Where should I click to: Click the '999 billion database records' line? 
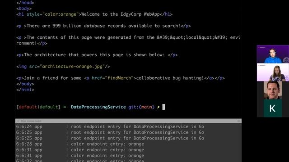pyautogui.click(x=103, y=26)
